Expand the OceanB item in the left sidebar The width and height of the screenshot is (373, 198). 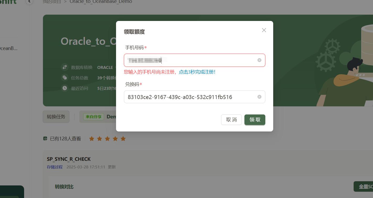point(9,48)
